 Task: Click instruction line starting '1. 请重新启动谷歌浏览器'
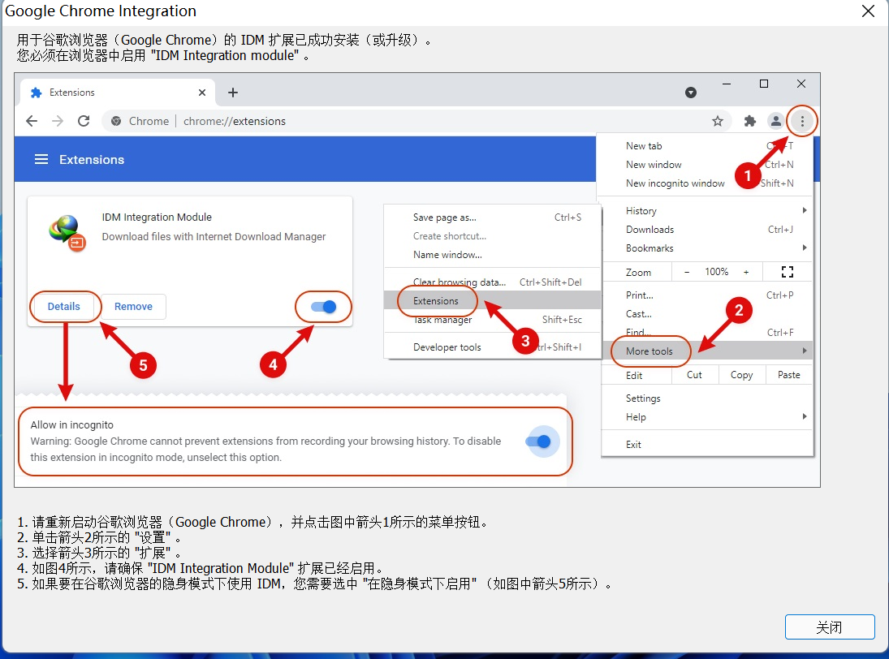(252, 522)
